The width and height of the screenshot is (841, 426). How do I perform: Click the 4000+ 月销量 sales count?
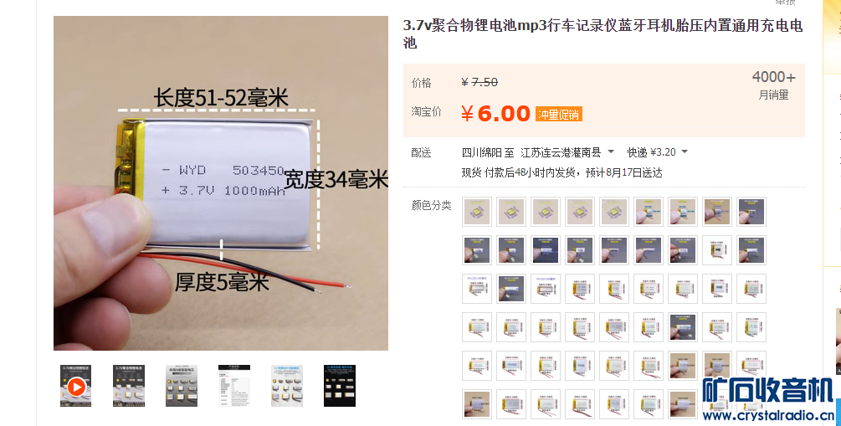(x=773, y=85)
